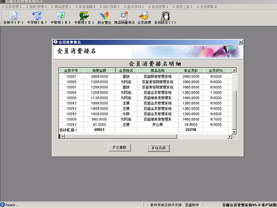Click the table's vertical scrollbar down arrow
This screenshot has height=208, width=277.
tap(234, 132)
